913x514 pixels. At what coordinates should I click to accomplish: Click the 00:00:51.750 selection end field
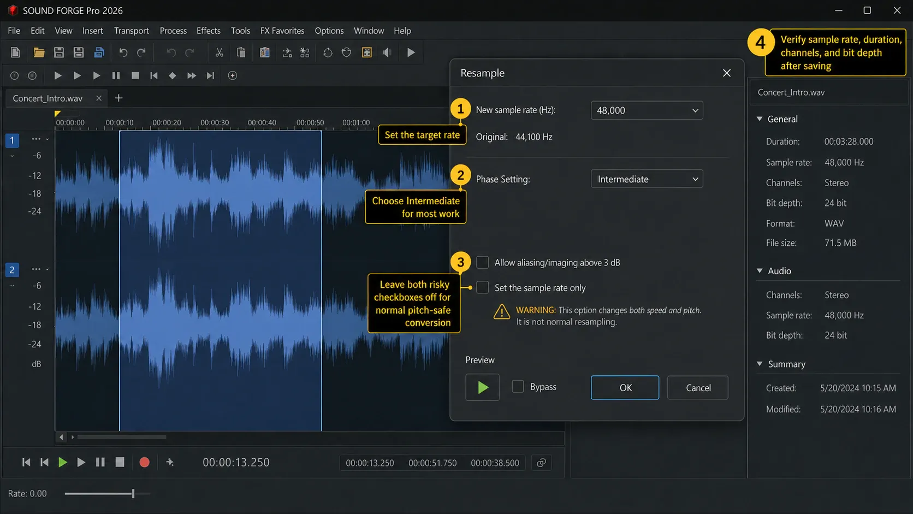coord(432,463)
